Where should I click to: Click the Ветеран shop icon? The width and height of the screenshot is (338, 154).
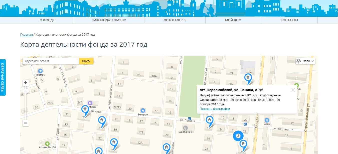tap(143, 110)
